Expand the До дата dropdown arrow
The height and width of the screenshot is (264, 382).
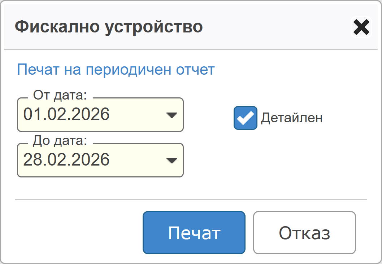coord(172,160)
